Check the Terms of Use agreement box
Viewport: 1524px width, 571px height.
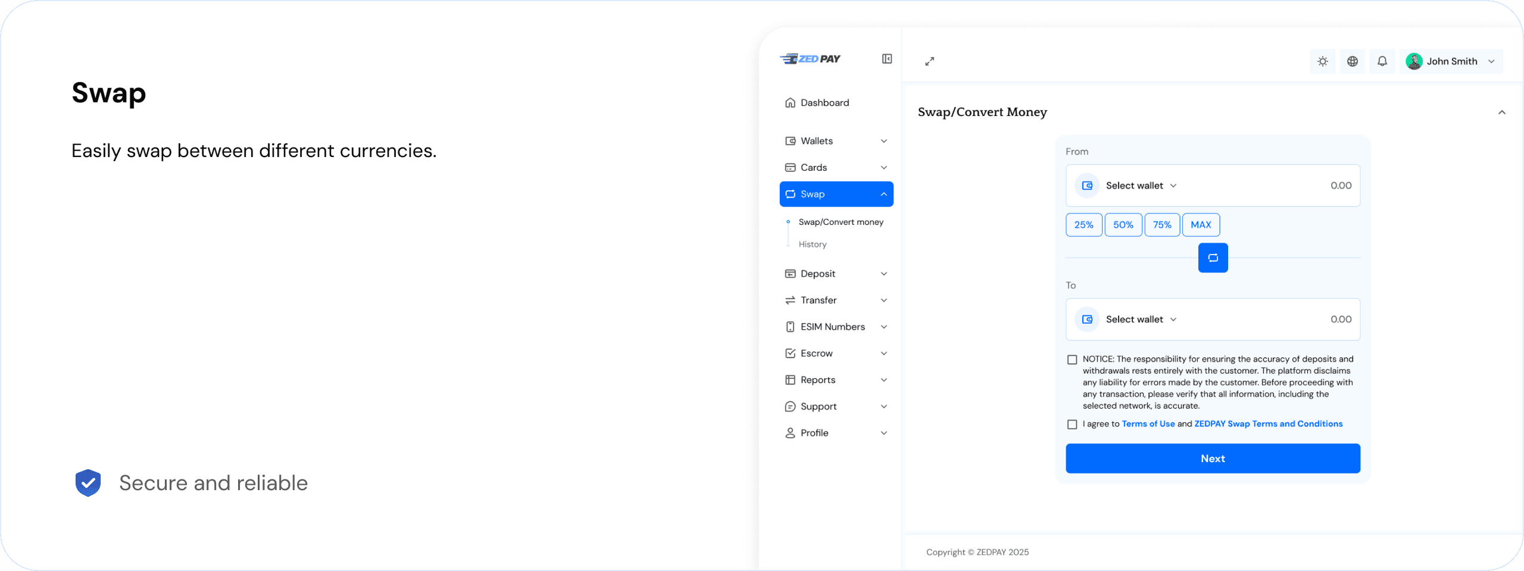tap(1072, 424)
